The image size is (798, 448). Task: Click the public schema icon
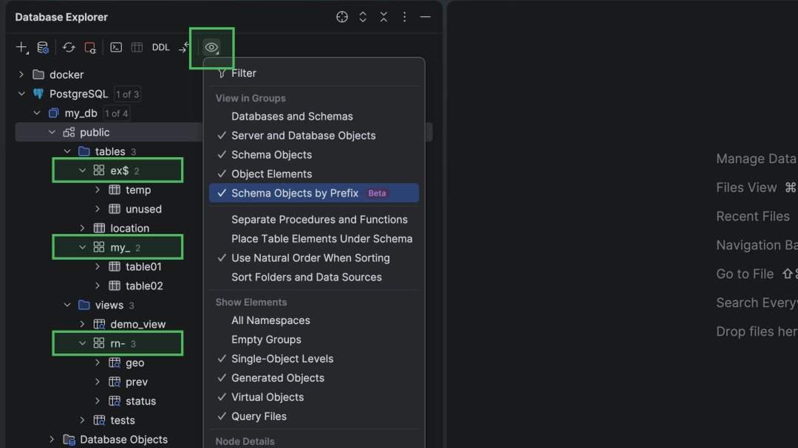(x=69, y=132)
